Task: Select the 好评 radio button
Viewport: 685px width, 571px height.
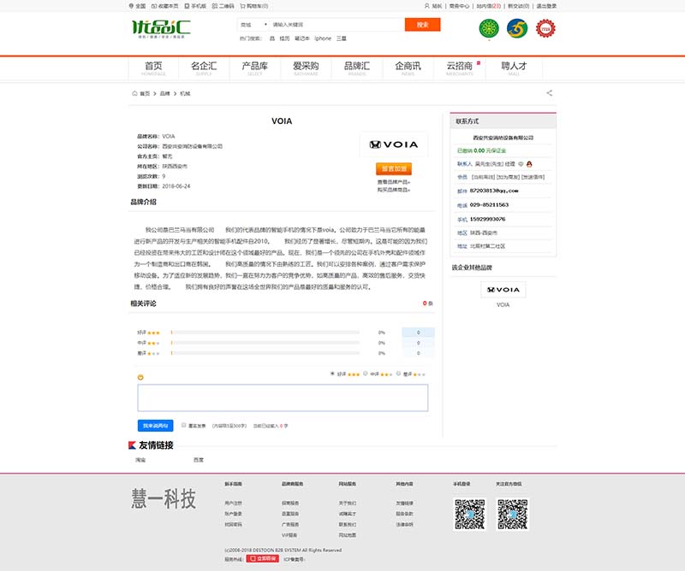Action: point(332,374)
